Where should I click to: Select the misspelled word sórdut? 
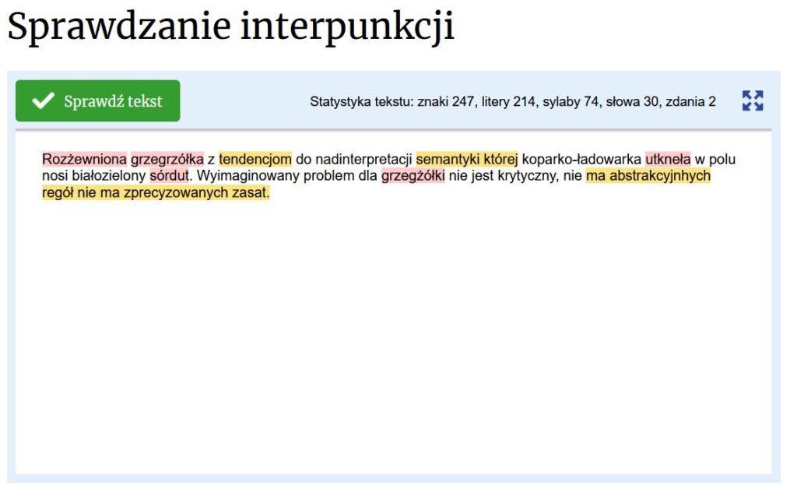[169, 176]
